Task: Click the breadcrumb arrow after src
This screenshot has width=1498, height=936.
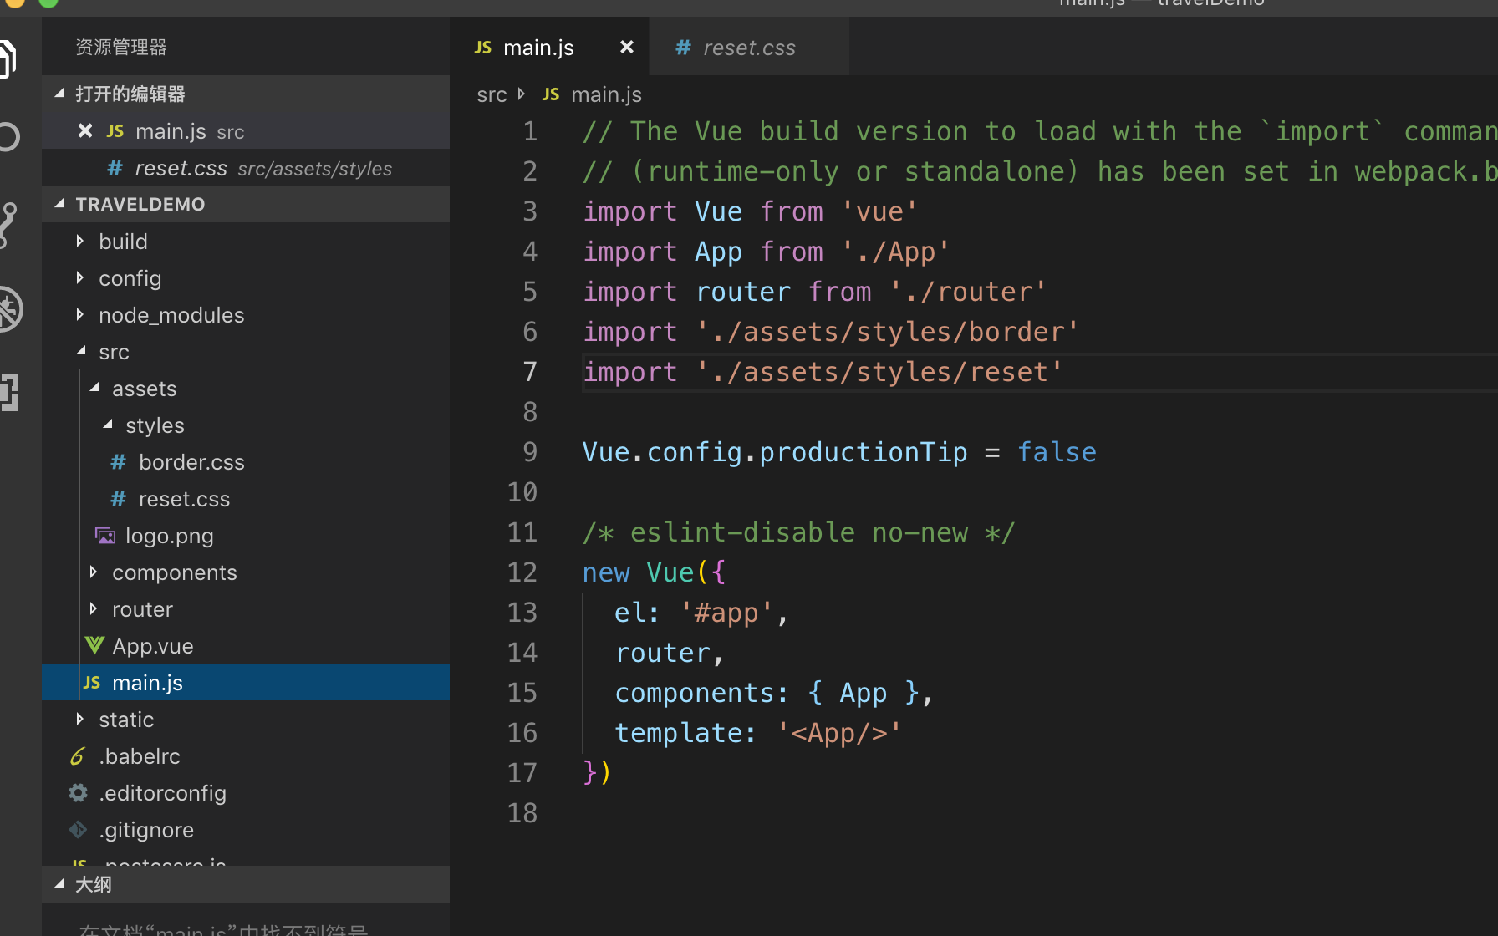Action: coord(522,94)
